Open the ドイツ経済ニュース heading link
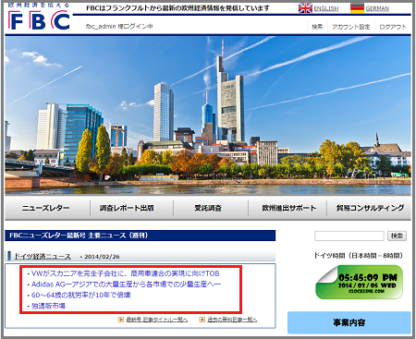The image size is (416, 339). [43, 256]
